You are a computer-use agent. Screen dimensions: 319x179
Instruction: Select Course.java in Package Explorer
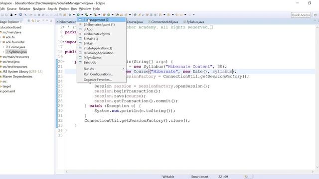click(17, 47)
